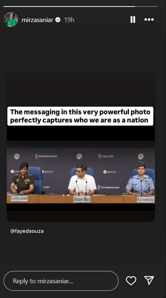The width and height of the screenshot is (166, 298).
Task: Click the mirzasaniar username
Action: coord(37,20)
